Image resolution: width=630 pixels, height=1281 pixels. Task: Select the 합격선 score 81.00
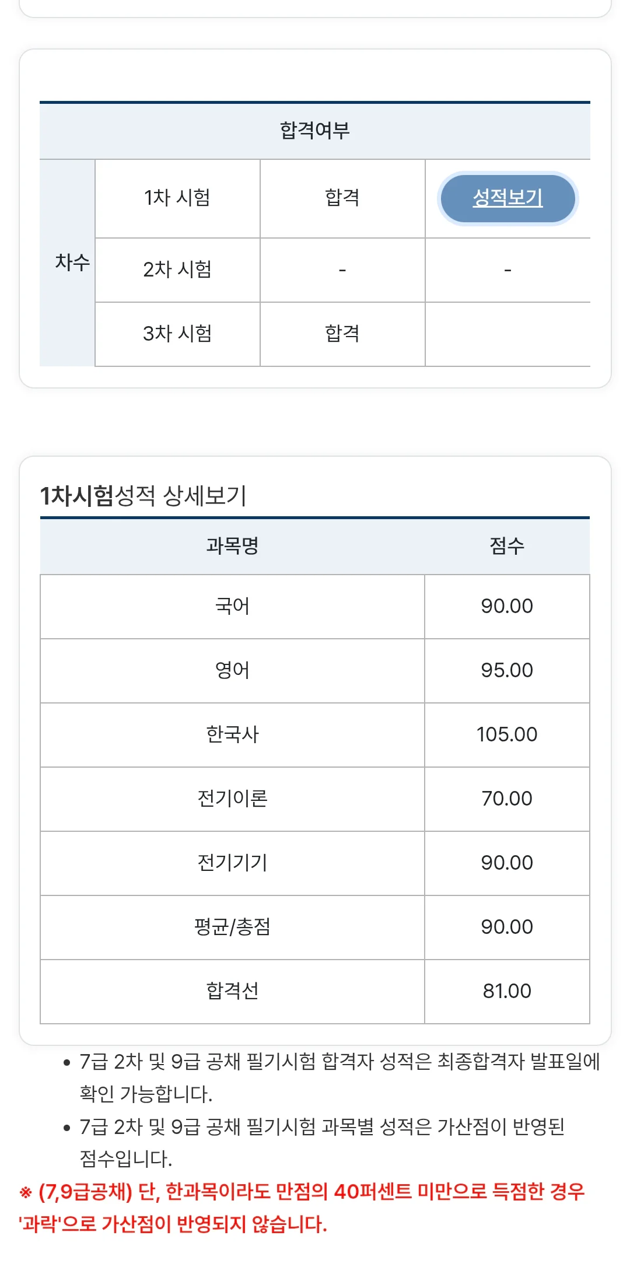coord(507,992)
